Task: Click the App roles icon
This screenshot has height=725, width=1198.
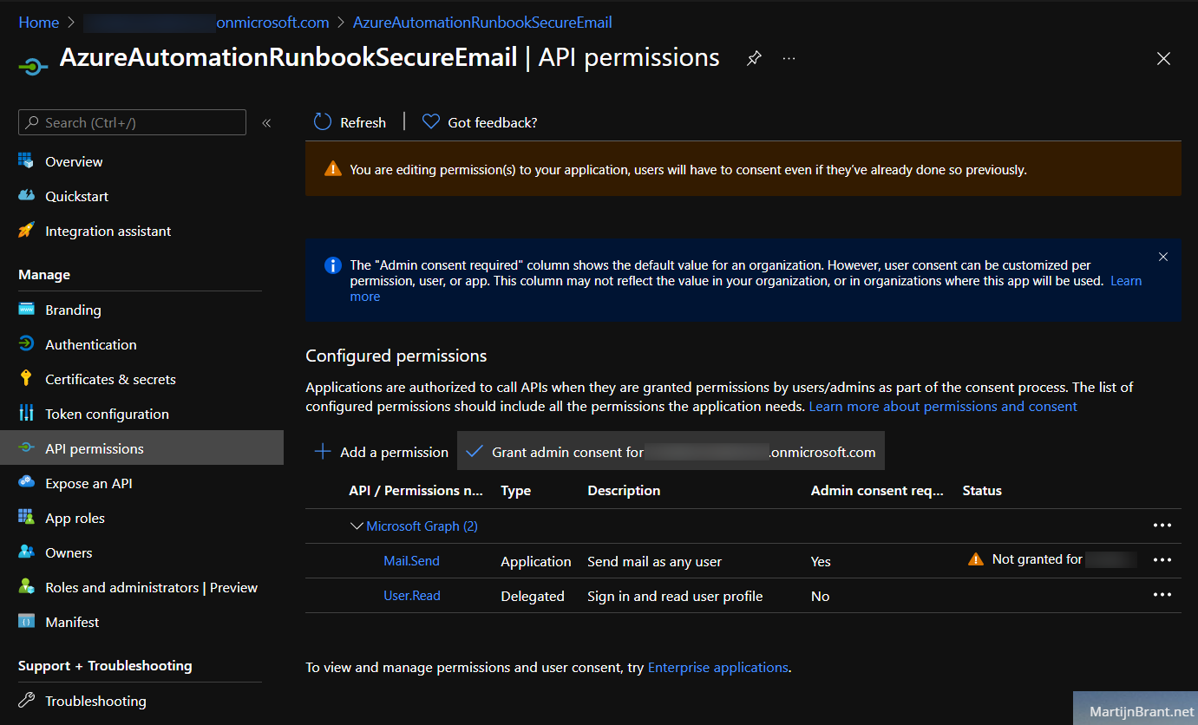Action: [x=26, y=518]
